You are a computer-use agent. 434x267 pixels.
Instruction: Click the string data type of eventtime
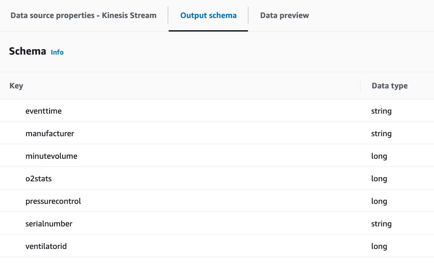coord(381,111)
